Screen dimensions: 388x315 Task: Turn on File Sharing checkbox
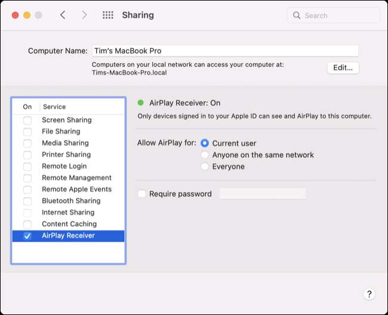click(27, 132)
